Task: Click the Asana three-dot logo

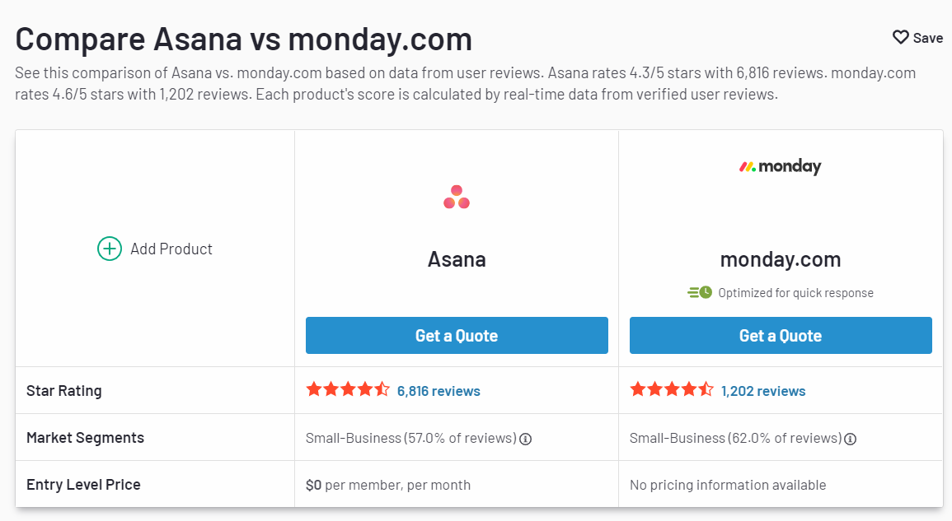Action: [457, 197]
